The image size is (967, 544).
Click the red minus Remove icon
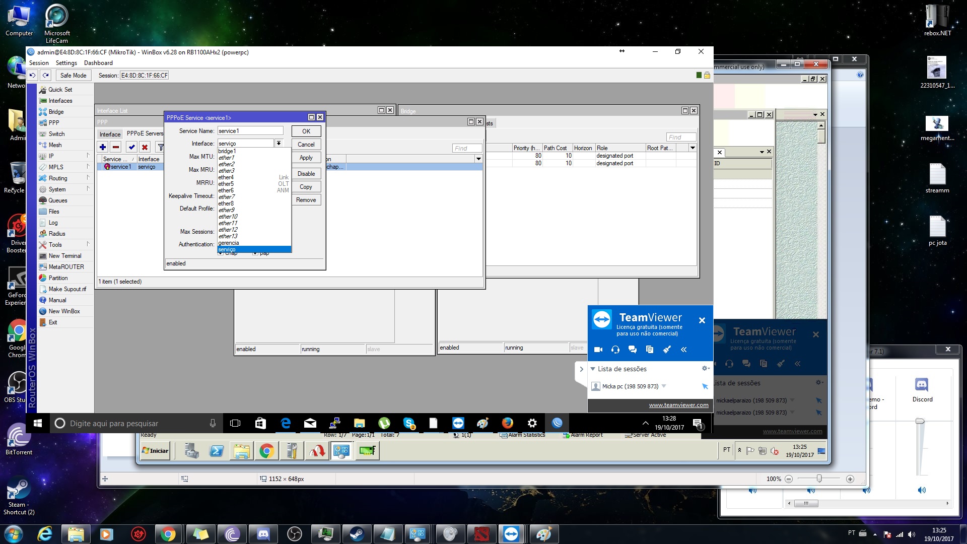pos(116,147)
